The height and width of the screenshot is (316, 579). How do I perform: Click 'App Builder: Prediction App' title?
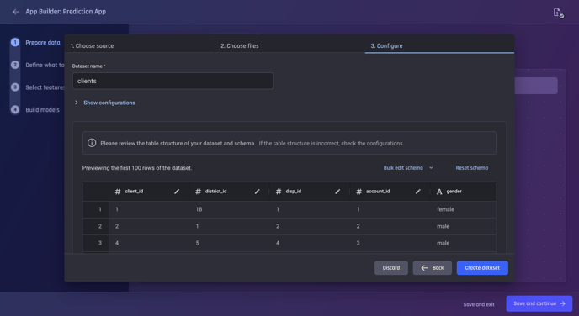click(66, 12)
